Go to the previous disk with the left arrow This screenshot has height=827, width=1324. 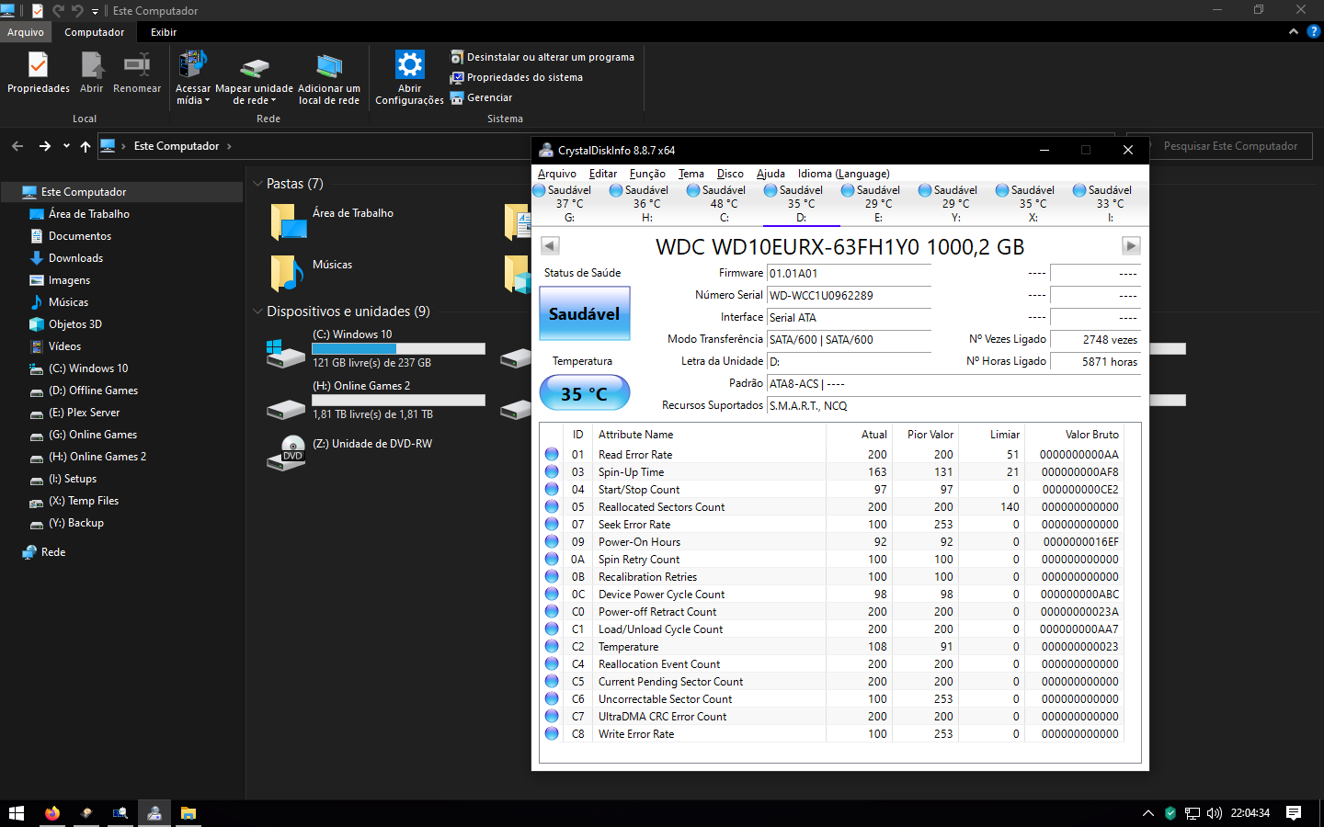tap(550, 245)
